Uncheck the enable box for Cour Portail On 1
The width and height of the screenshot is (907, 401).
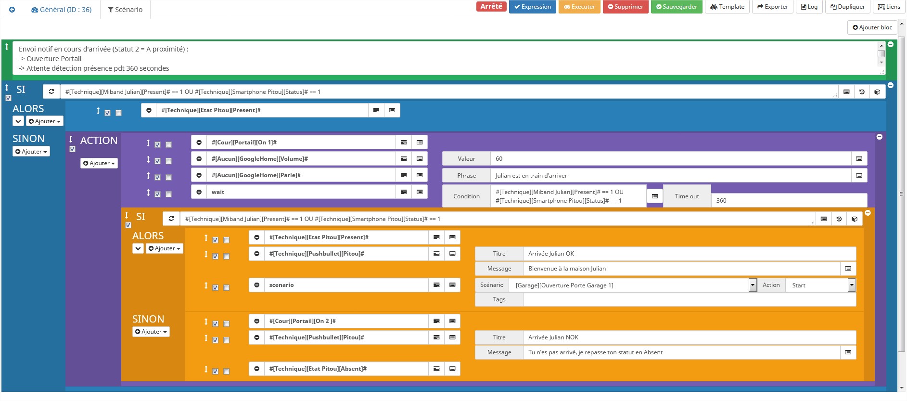pyautogui.click(x=157, y=144)
